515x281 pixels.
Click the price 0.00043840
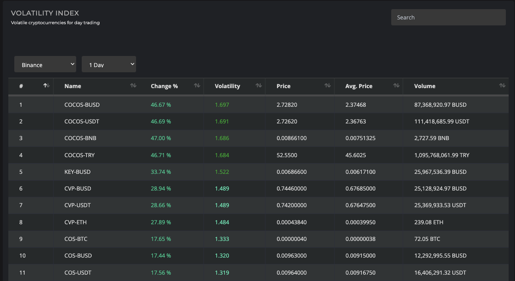292,222
